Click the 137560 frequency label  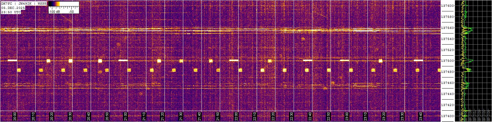click(448, 28)
